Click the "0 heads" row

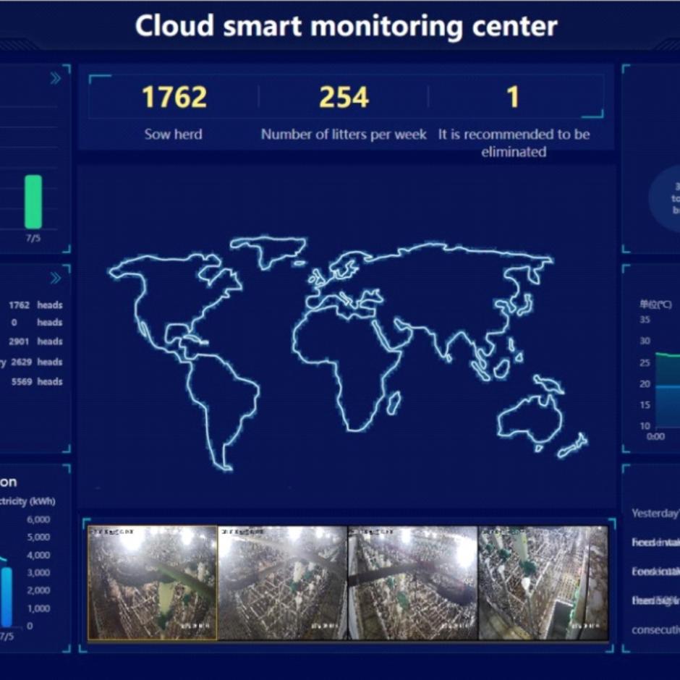tap(36, 322)
